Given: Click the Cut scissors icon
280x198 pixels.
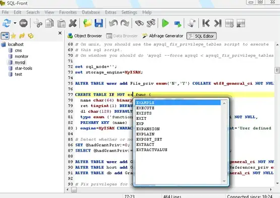Looking at the screenshot, I should pos(38,23).
